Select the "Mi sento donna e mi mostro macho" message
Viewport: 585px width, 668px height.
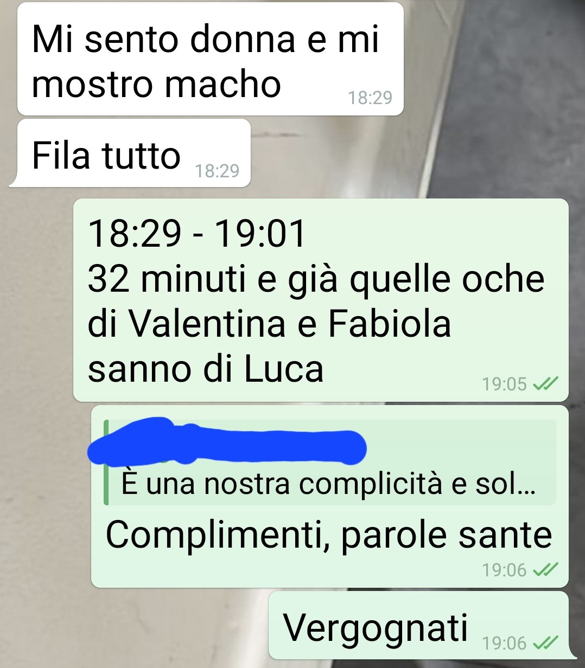click(x=211, y=59)
